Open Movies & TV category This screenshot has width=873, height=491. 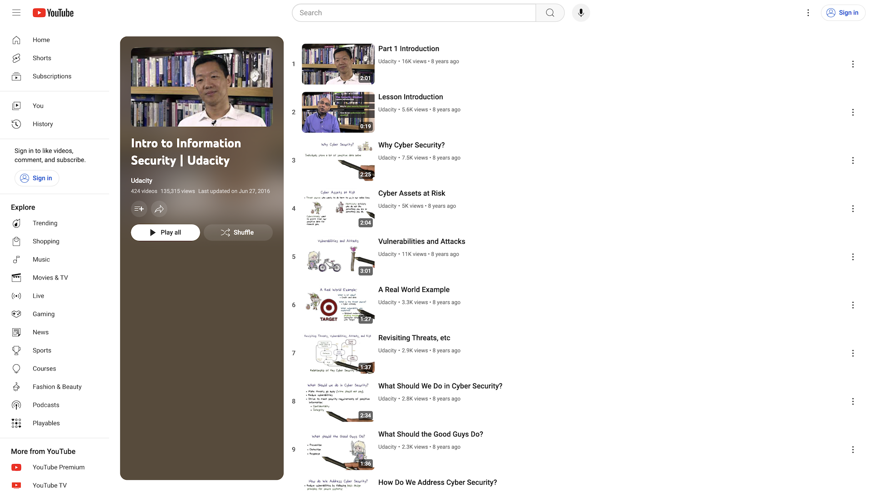coord(55,278)
